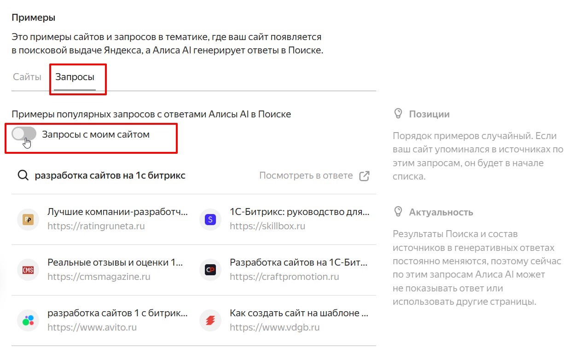The width and height of the screenshot is (575, 354).
Task: Click the CMS Magazine site favicon
Action: click(x=28, y=270)
